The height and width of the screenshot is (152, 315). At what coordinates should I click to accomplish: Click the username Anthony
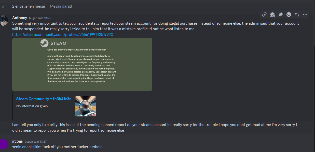pyautogui.click(x=20, y=18)
